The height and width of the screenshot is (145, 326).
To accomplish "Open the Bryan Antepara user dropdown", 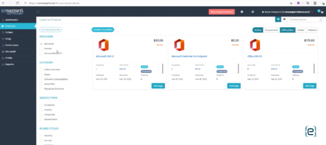I will pyautogui.click(x=285, y=12).
